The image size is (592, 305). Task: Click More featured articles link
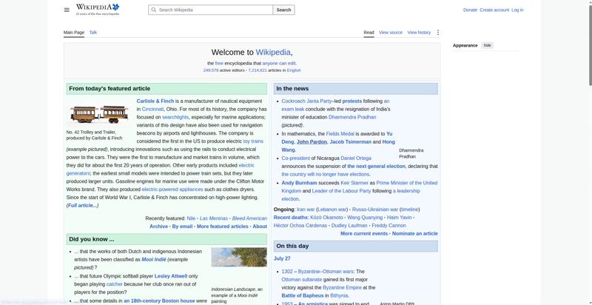pyautogui.click(x=223, y=227)
